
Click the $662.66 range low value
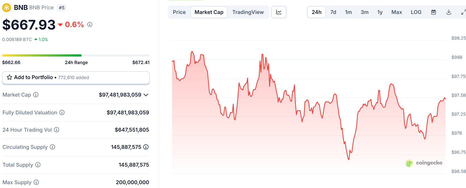pos(11,62)
